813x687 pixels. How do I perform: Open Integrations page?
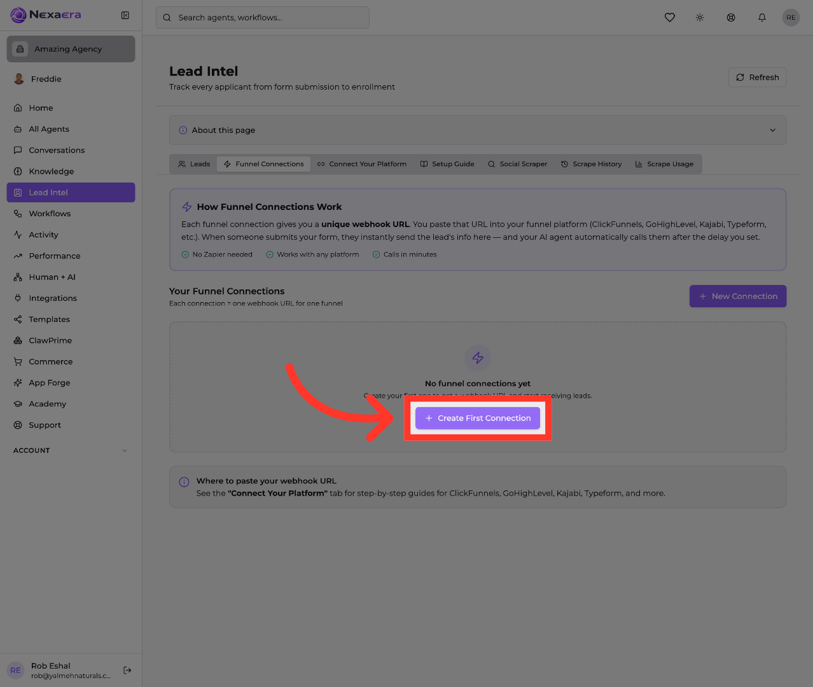(x=71, y=298)
